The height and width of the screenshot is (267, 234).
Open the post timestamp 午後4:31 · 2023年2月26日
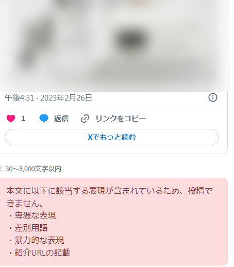tap(48, 97)
